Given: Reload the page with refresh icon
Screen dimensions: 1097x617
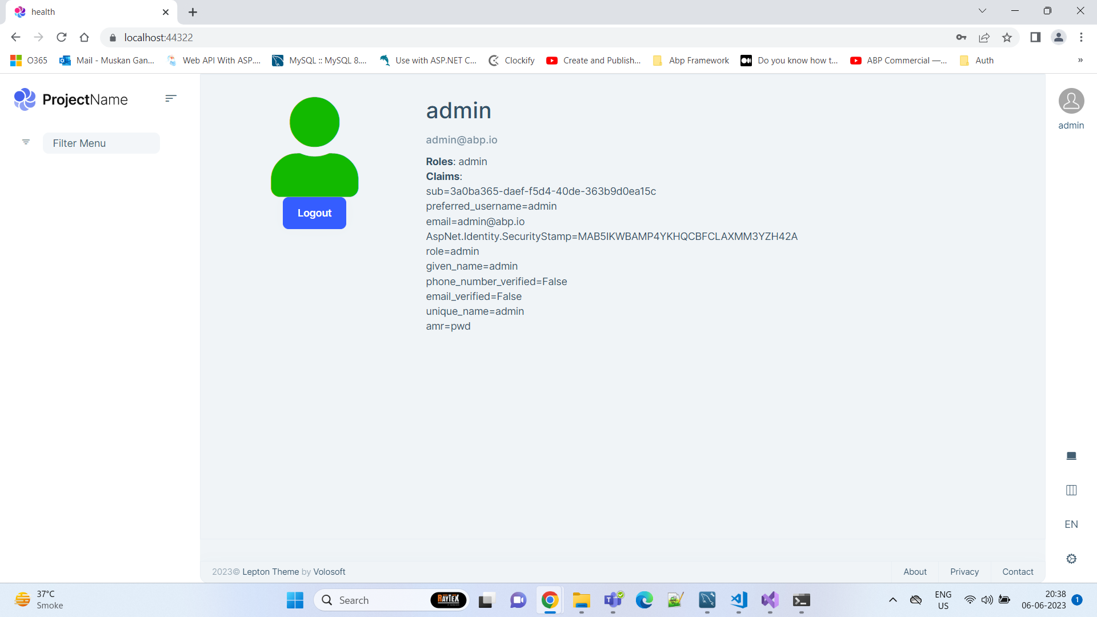Looking at the screenshot, I should (62, 38).
